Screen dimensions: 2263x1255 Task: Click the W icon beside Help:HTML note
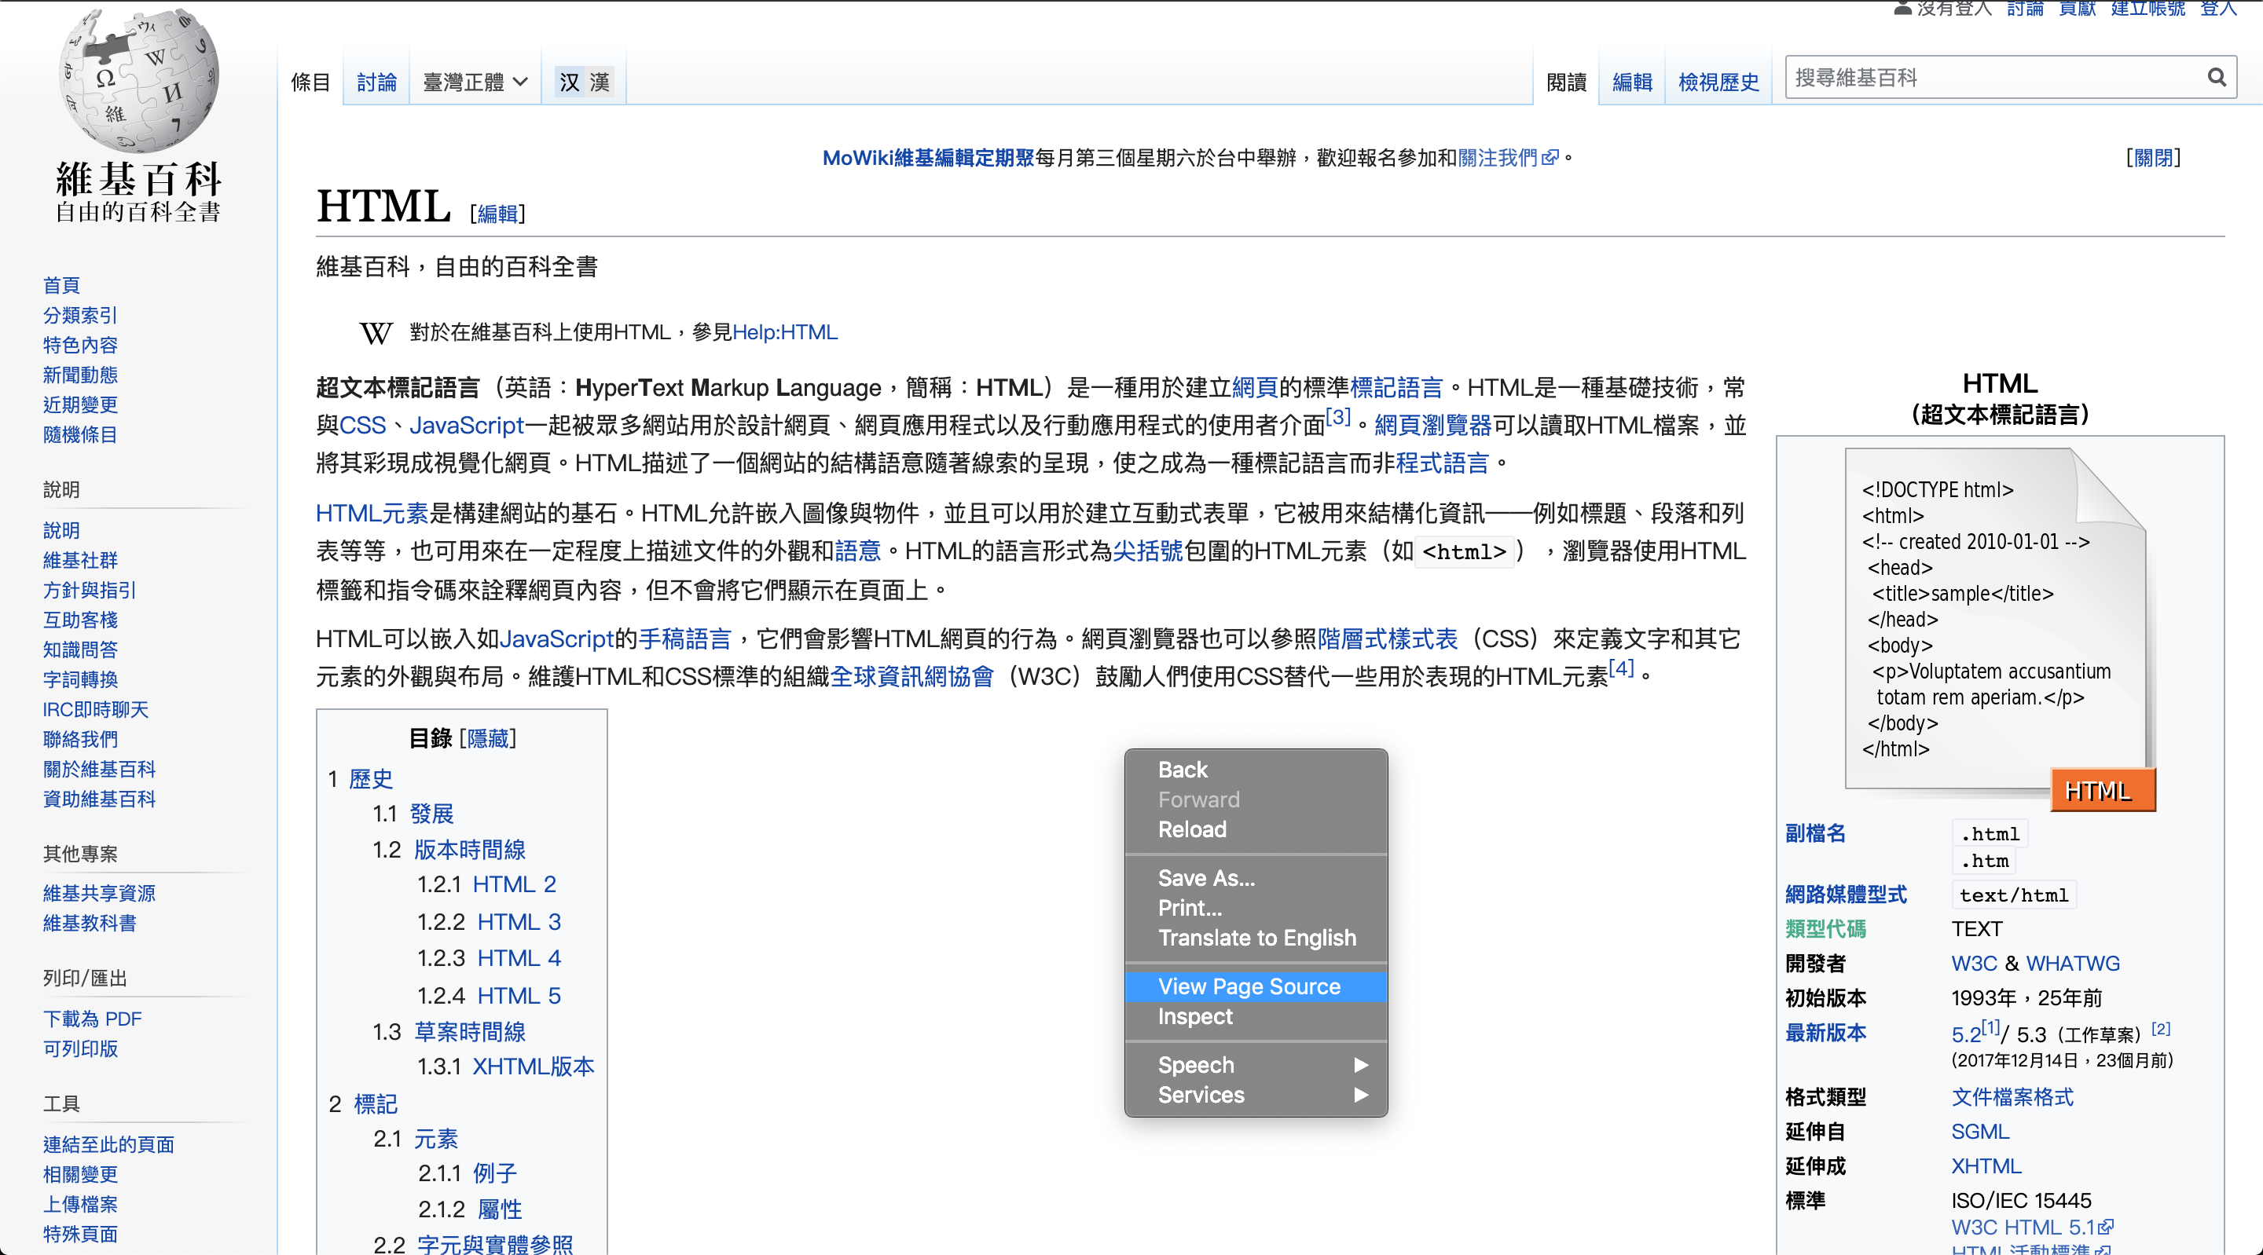pos(376,333)
